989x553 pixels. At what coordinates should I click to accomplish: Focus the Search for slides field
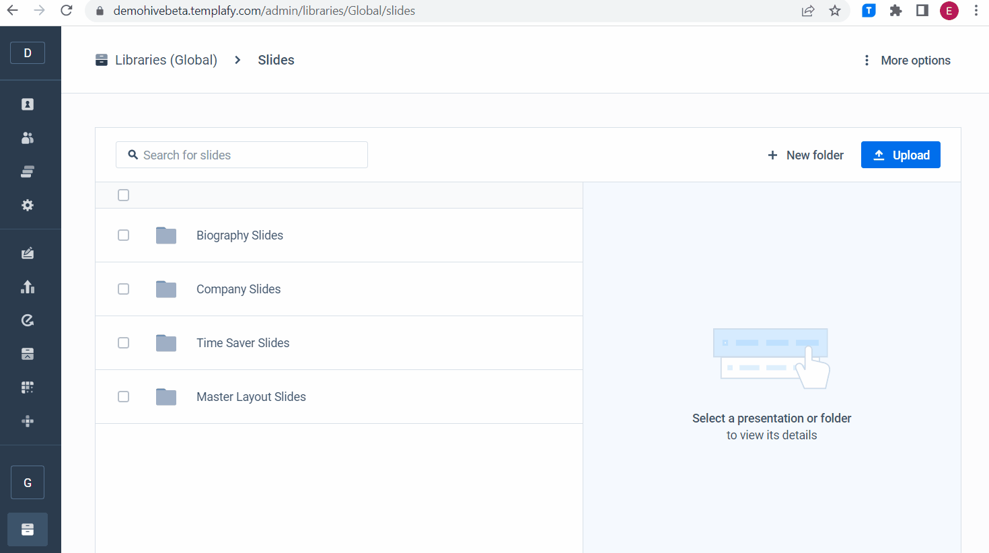[x=242, y=155]
